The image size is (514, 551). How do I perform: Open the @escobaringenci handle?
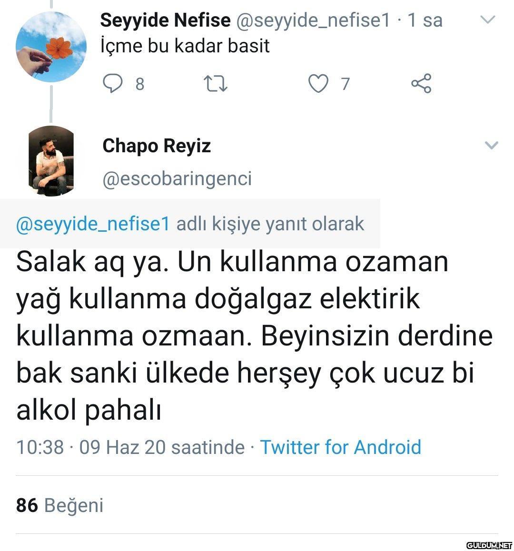coord(177,179)
